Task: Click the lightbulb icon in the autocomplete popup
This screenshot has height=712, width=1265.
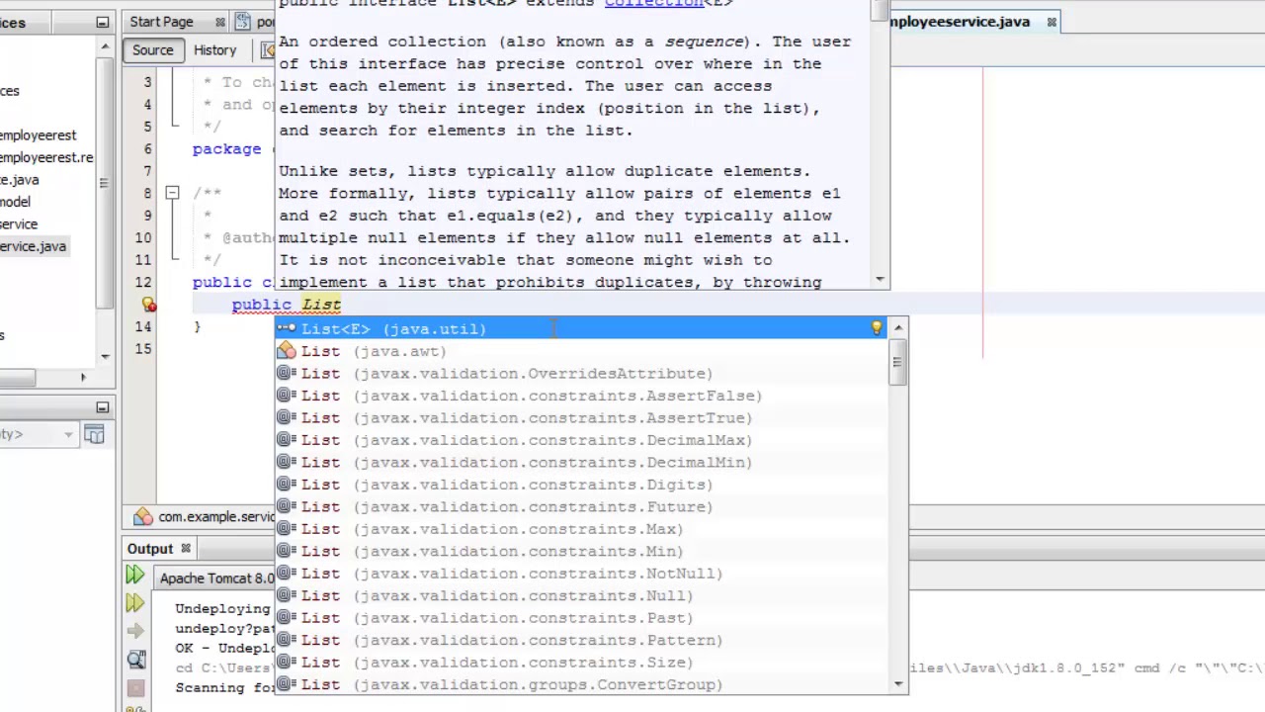Action: click(876, 328)
